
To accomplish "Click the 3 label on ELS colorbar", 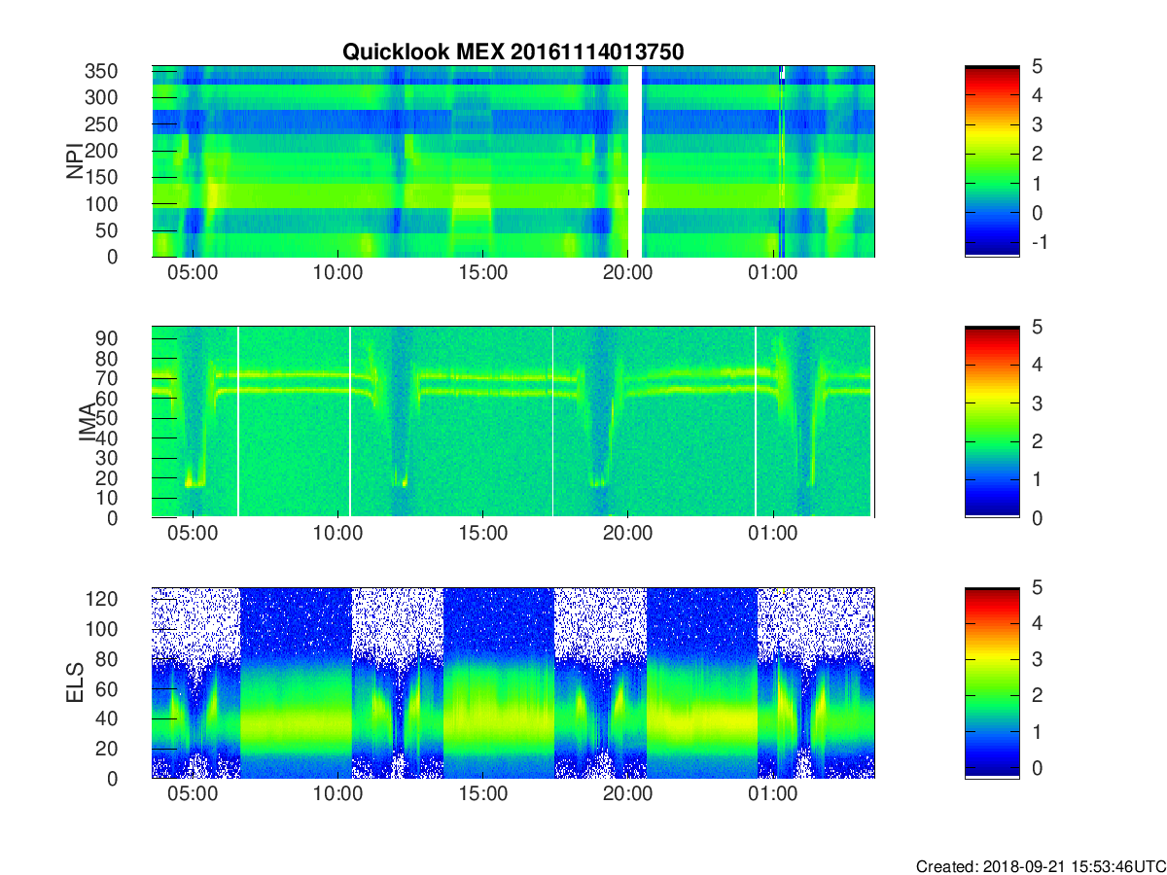I will coord(1036,659).
